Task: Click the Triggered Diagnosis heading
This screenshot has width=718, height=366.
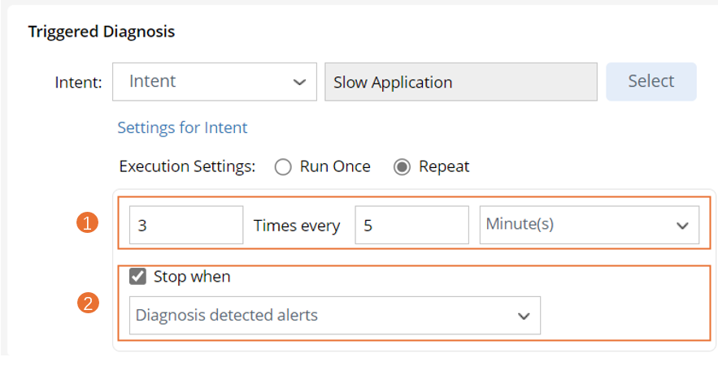Action: point(102,32)
